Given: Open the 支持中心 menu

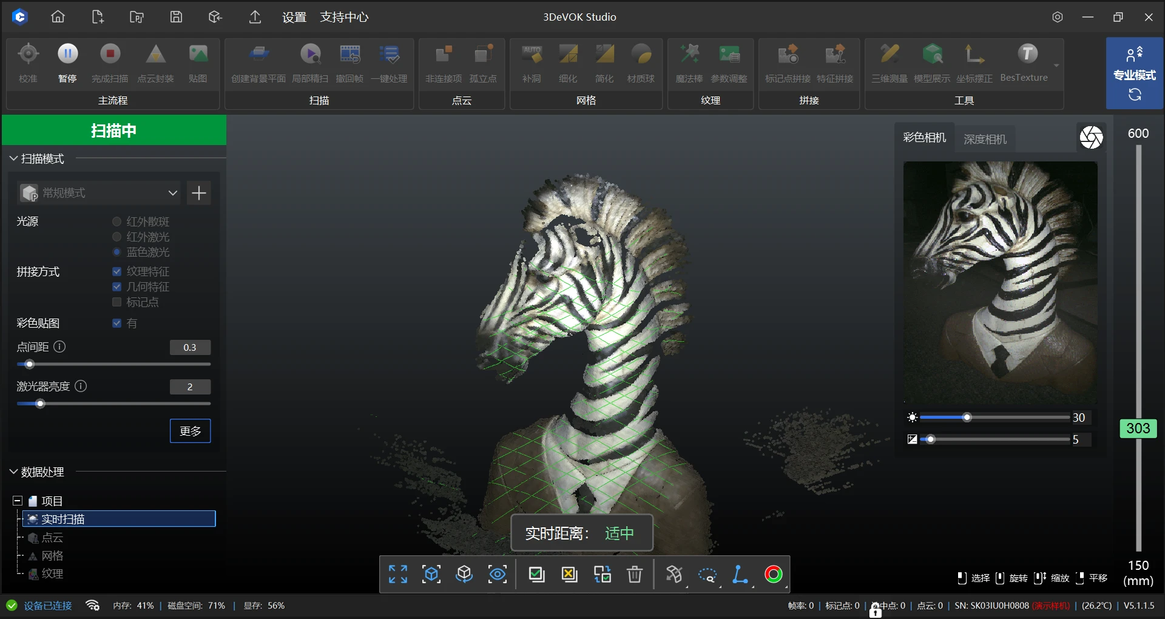Looking at the screenshot, I should tap(344, 17).
